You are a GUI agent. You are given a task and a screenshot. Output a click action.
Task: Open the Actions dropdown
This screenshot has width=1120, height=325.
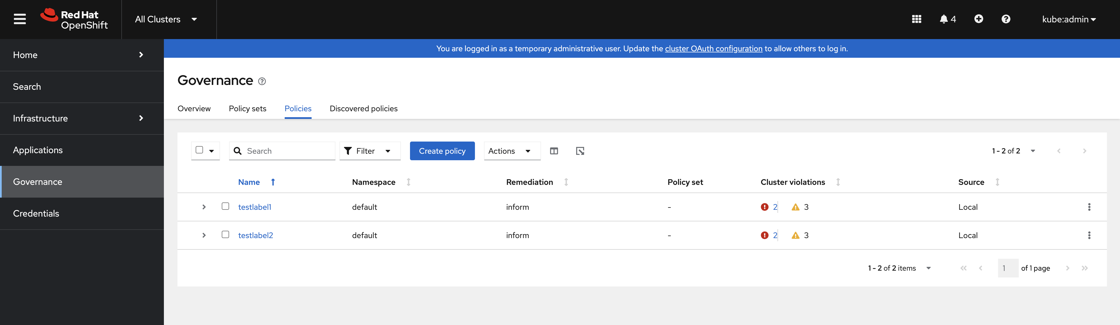(x=511, y=151)
